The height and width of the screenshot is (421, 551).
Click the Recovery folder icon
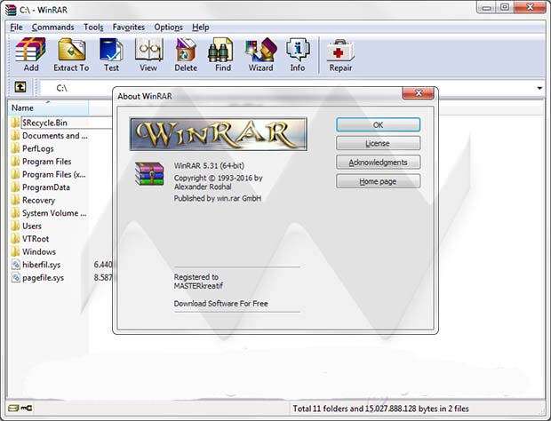point(15,200)
